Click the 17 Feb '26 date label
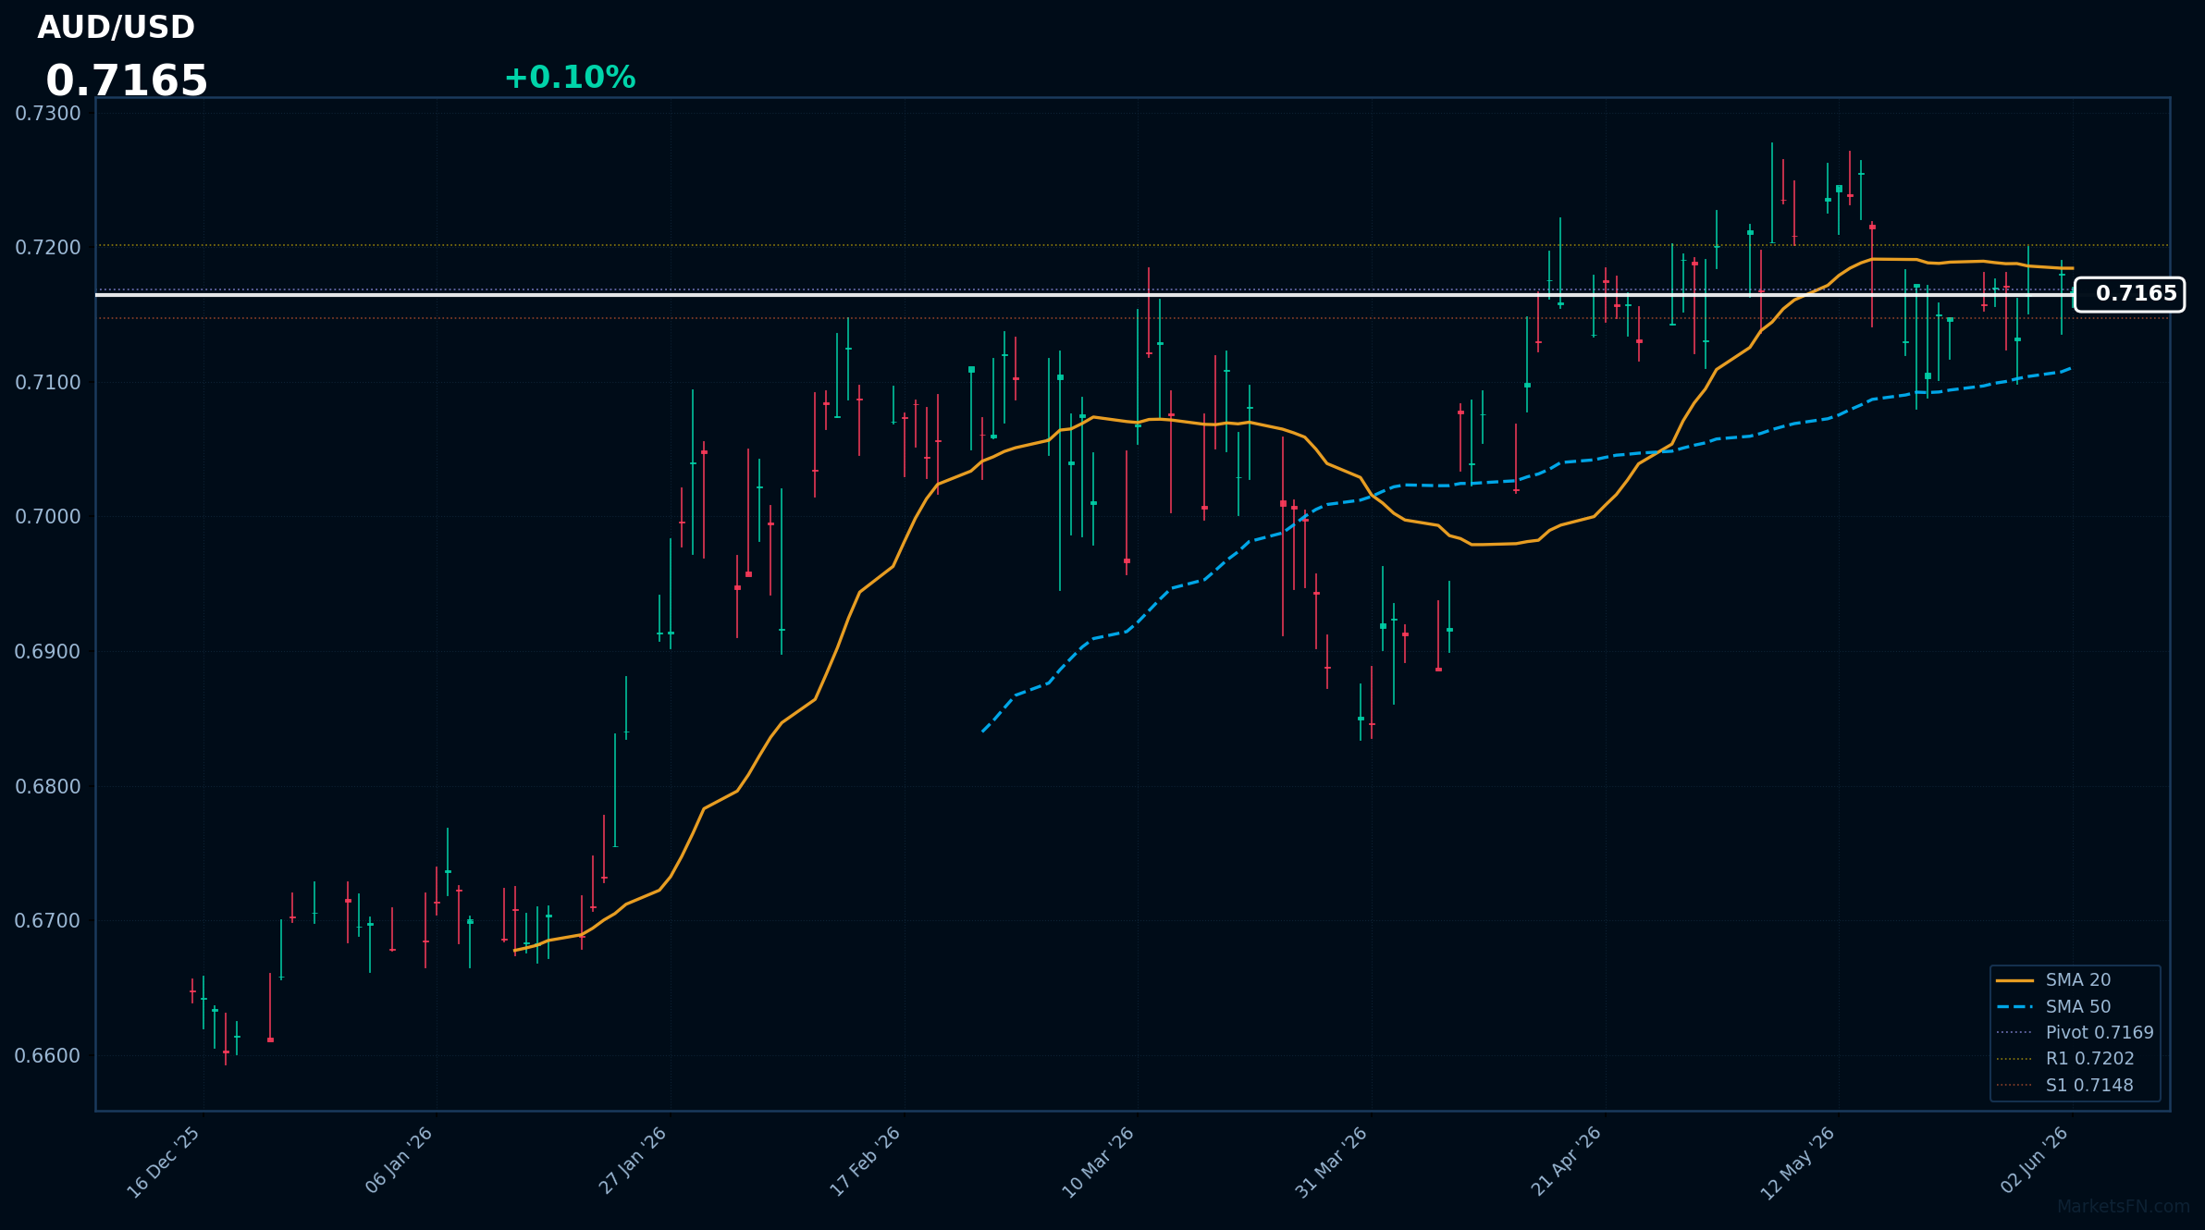The width and height of the screenshot is (2205, 1230). point(866,1162)
